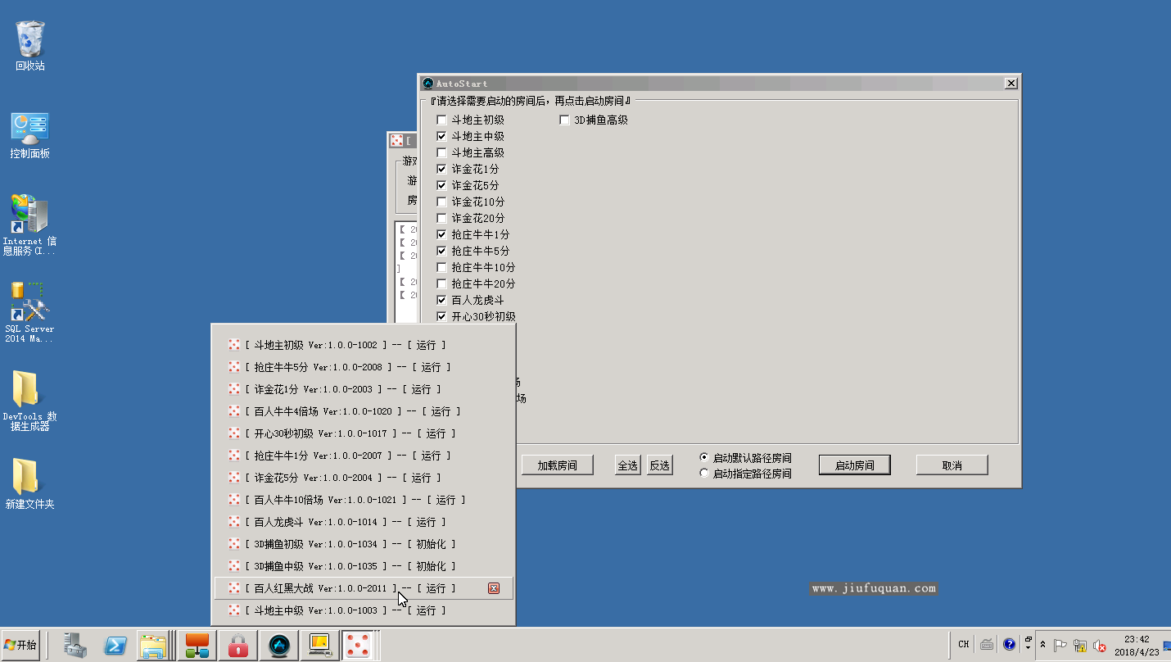Check the 3D捕鱼高级 checkbox

(564, 120)
